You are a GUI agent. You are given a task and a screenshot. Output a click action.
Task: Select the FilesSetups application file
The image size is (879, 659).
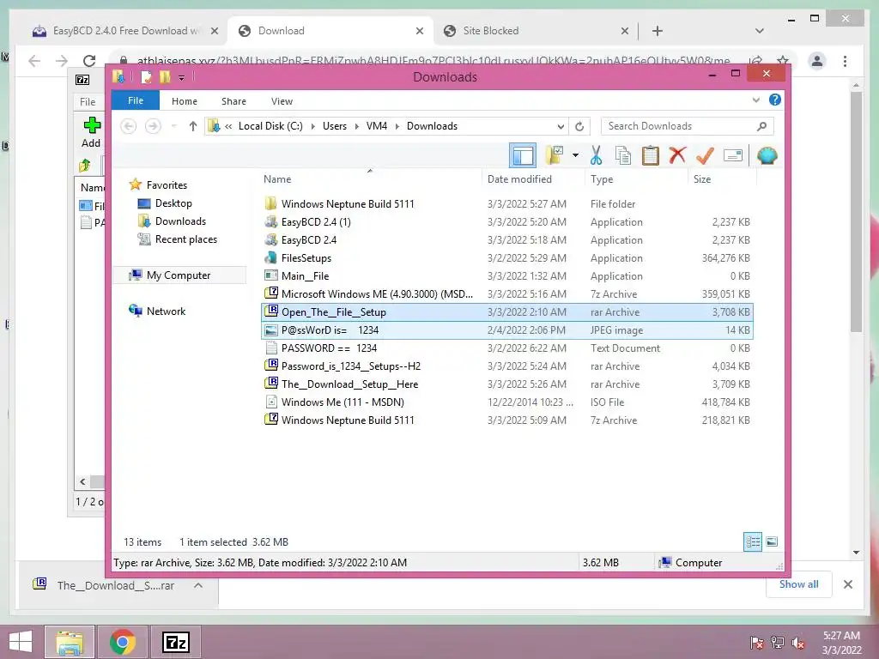pyautogui.click(x=507, y=257)
